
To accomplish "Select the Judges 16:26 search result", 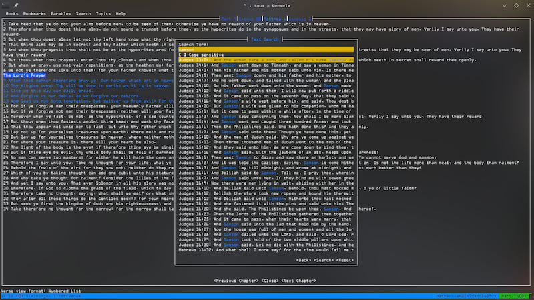I will [266, 224].
